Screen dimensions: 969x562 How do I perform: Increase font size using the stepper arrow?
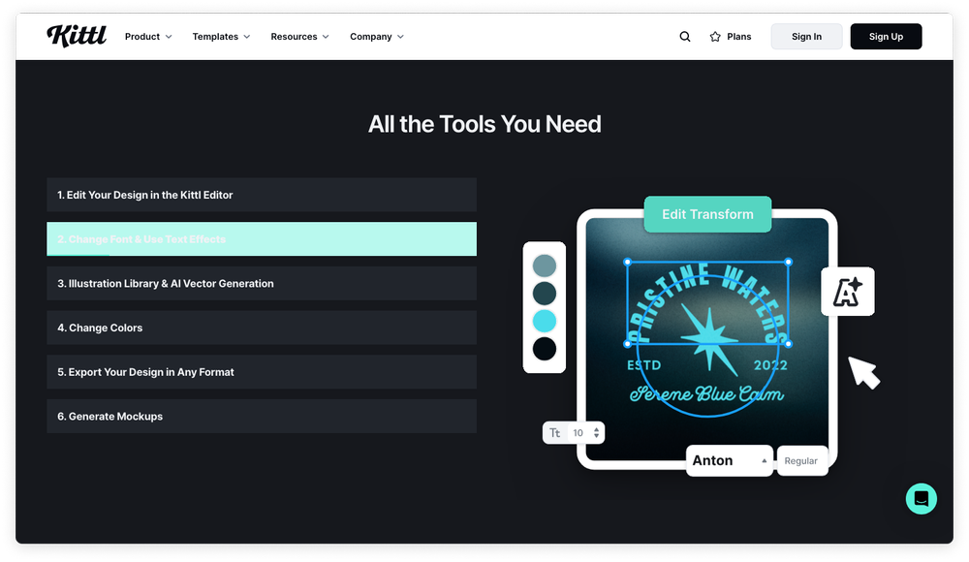tap(596, 429)
